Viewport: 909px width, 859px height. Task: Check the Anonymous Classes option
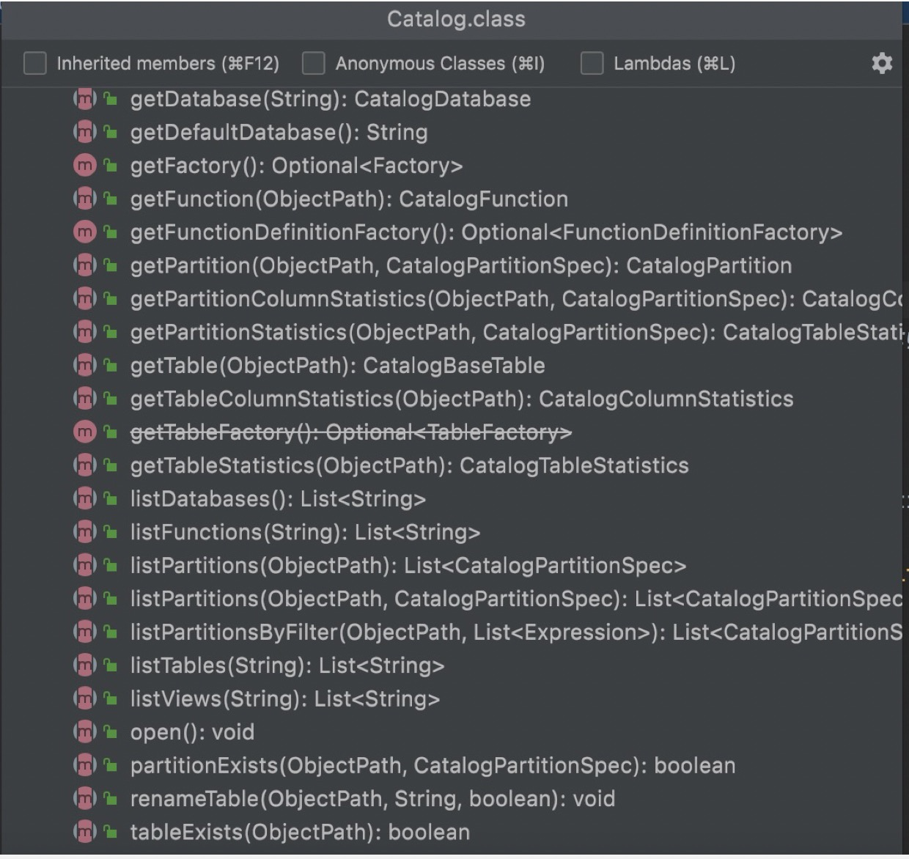pos(313,64)
